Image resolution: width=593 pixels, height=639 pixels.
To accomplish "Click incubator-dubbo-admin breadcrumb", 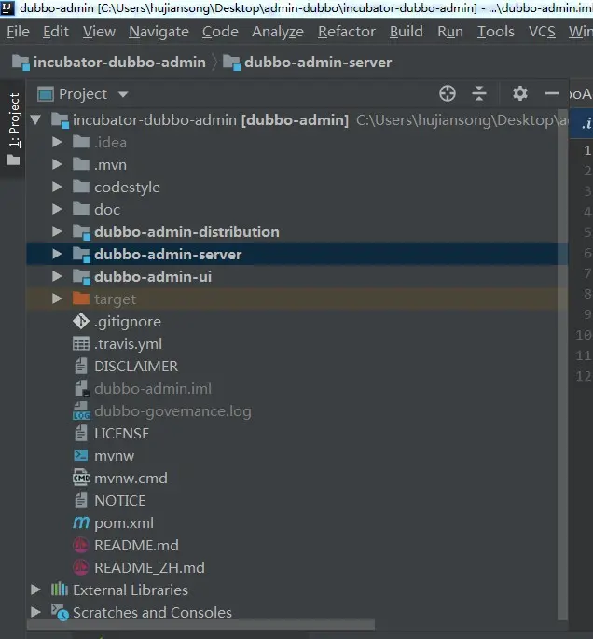I will [109, 63].
